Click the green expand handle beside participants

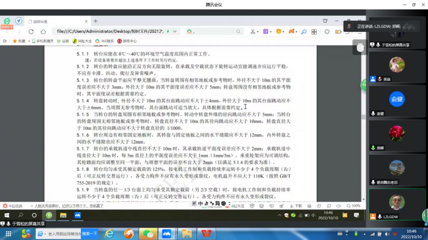click(364, 85)
